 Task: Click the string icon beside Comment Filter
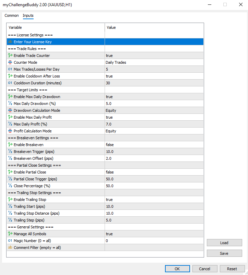[10, 248]
